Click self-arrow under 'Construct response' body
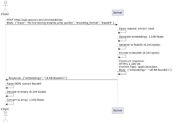Screen dimensions: 173x123 pyautogui.click(x=122, y=73)
